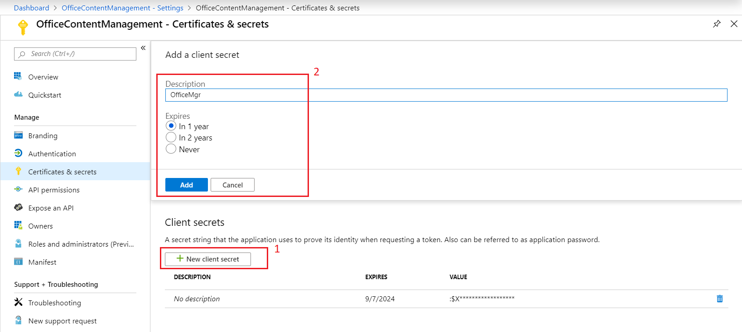742x332 pixels.
Task: Focus the sidebar Search box
Action: (x=75, y=54)
